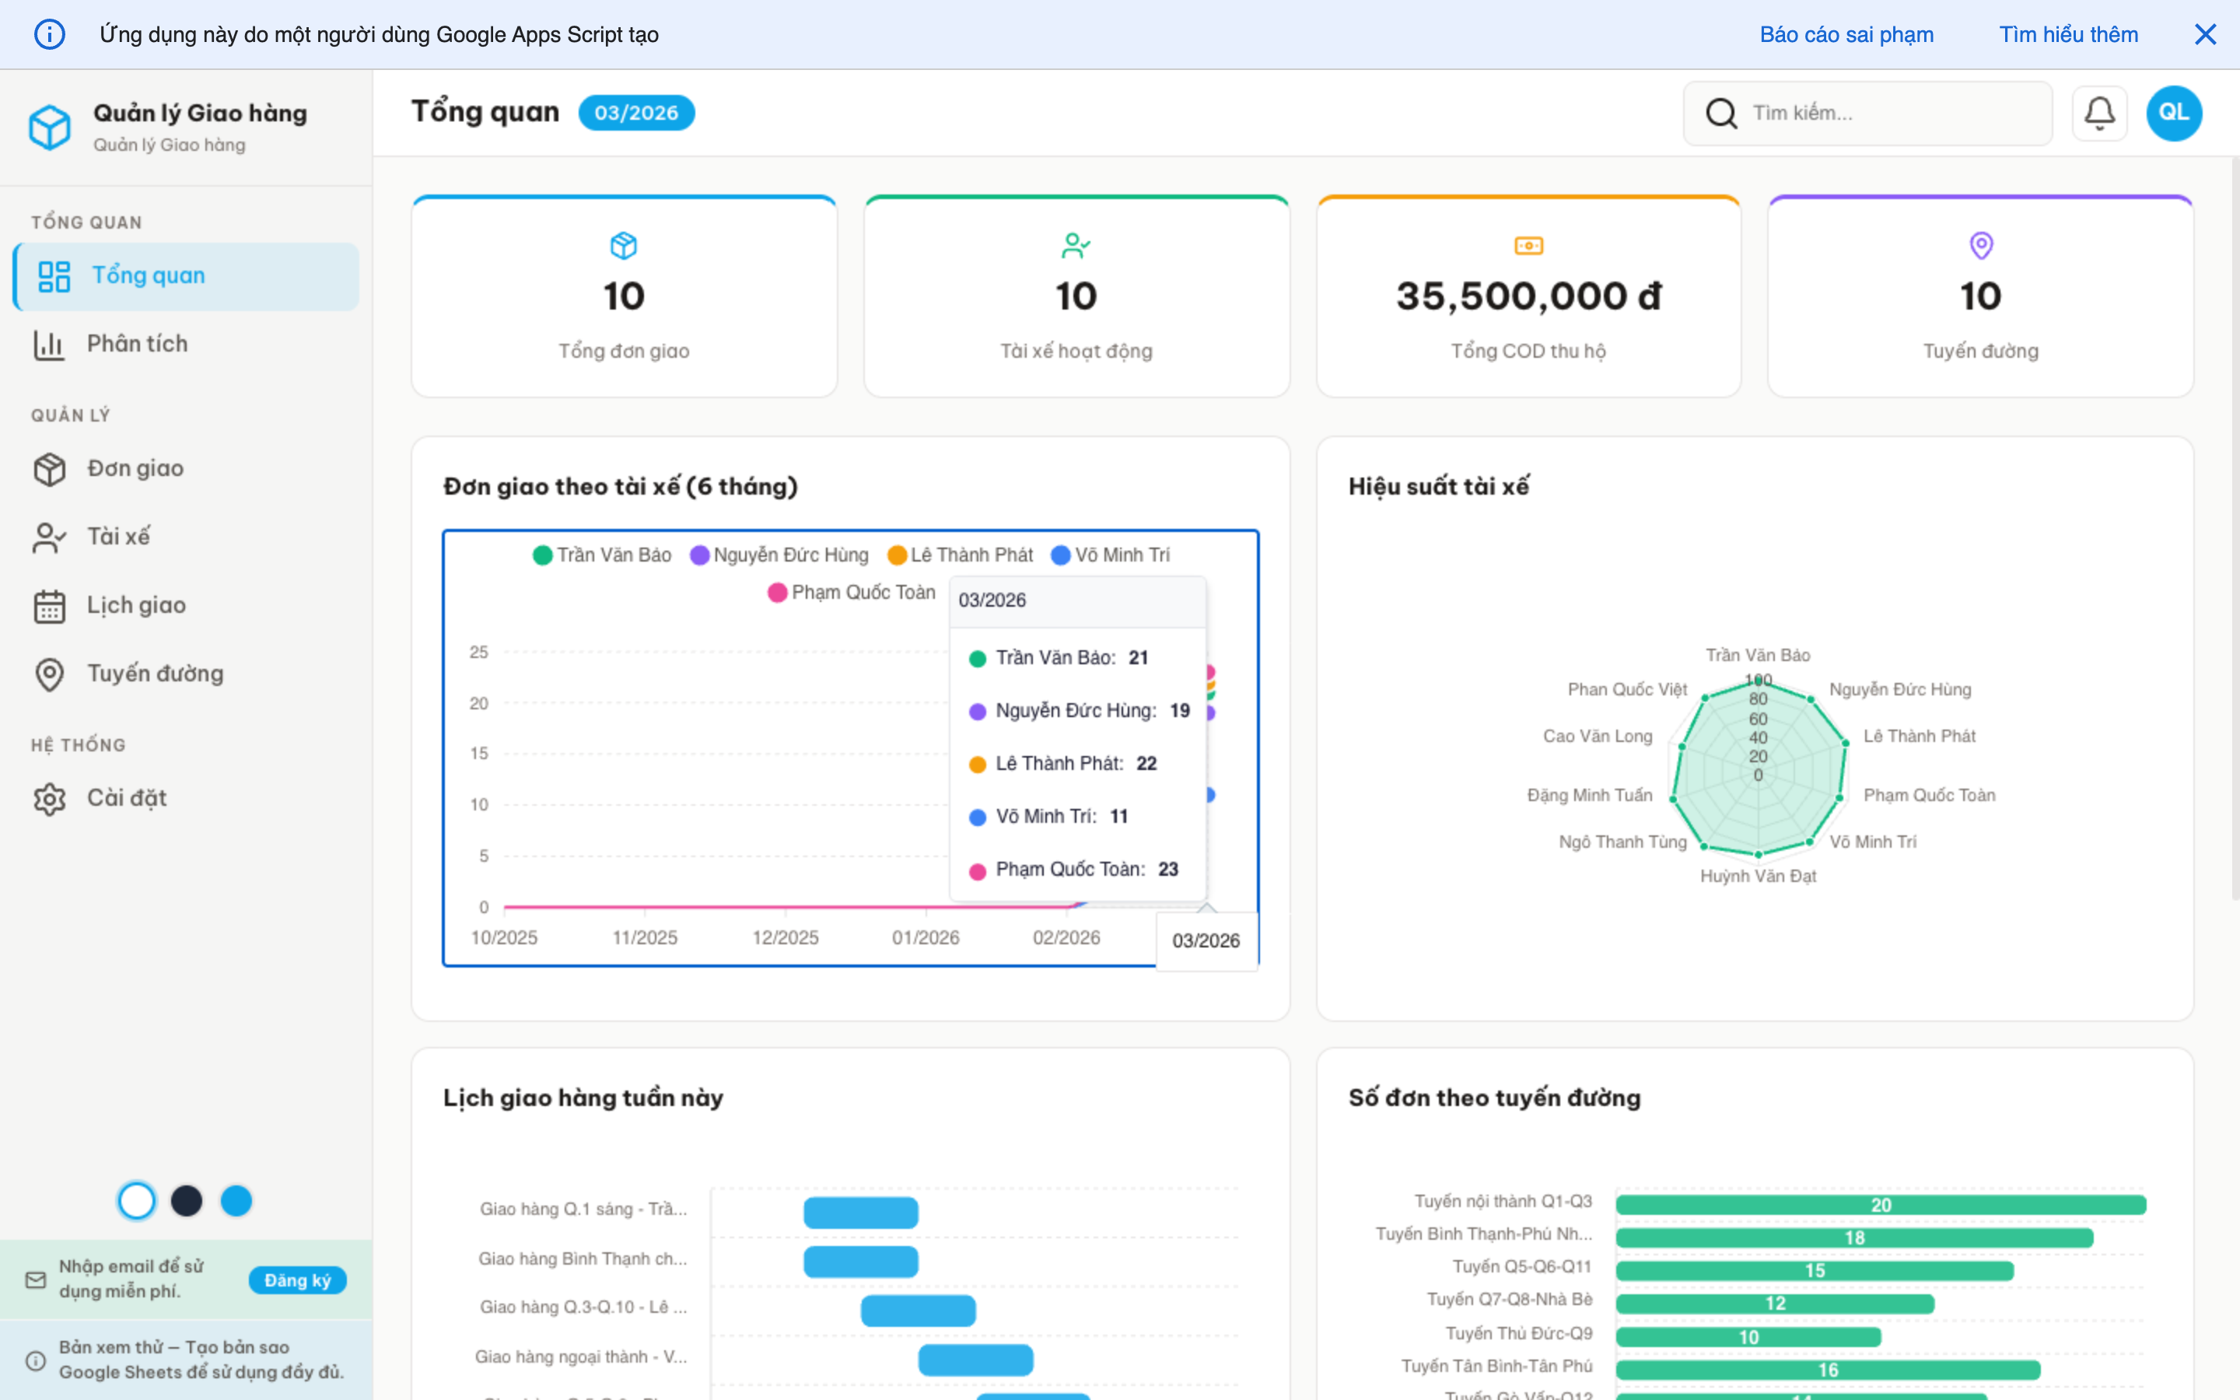Click the Tài xế driver icon
Screen dimensions: 2240x1400
pos(50,537)
